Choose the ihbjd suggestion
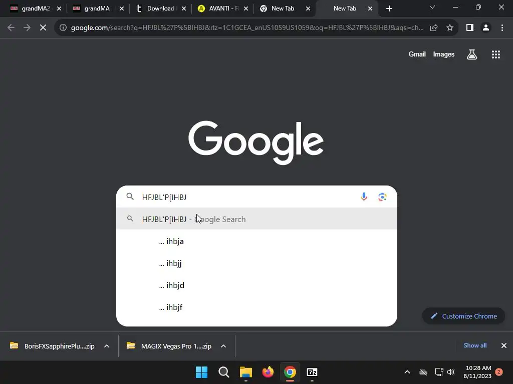The image size is (513, 384). pos(256,285)
